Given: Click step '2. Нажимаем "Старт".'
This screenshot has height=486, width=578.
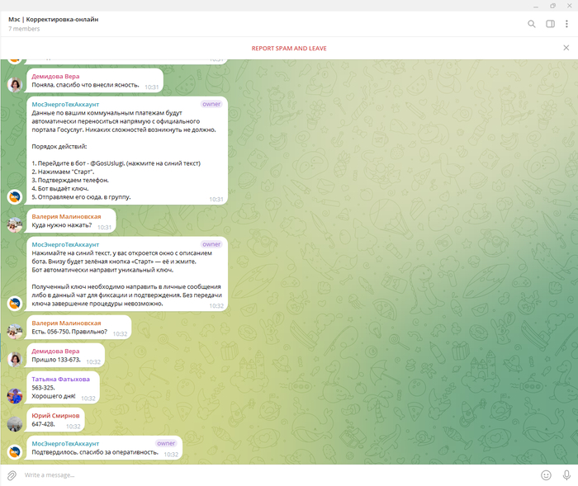Looking at the screenshot, I should pyautogui.click(x=63, y=172).
